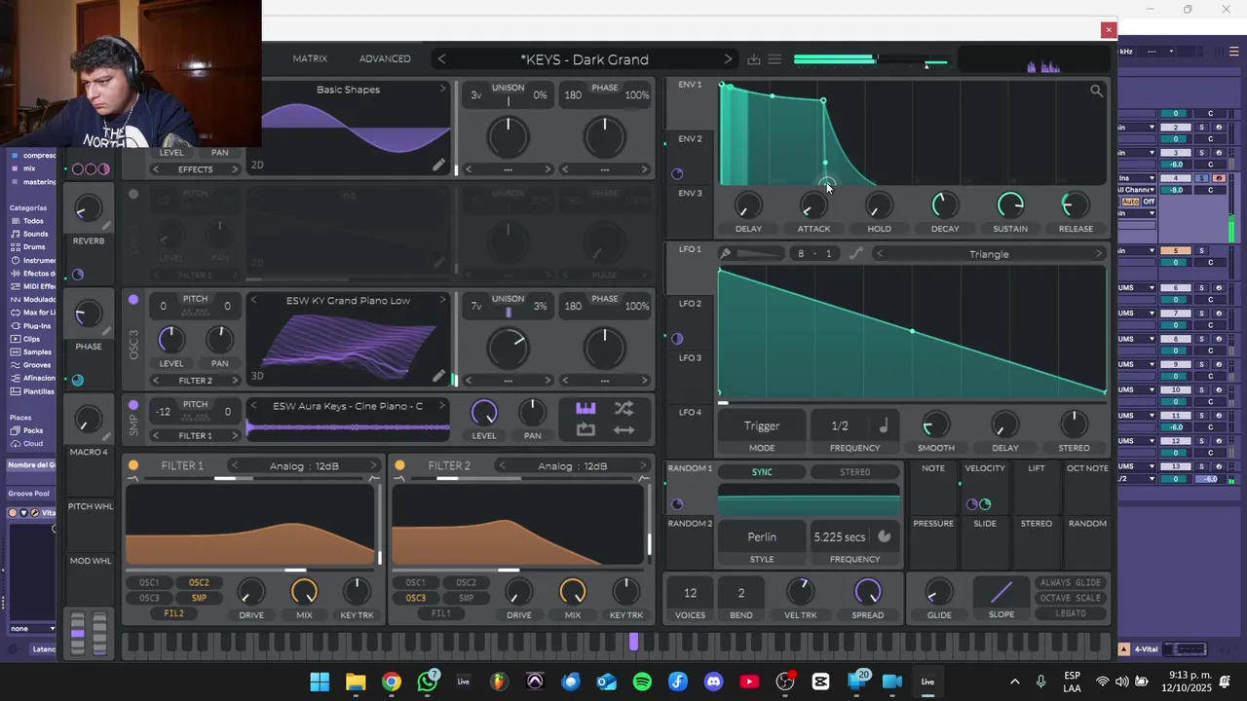Screen dimensions: 1247x701
Task: Toggle the sample keytrack keyboard icon
Action: 586,408
